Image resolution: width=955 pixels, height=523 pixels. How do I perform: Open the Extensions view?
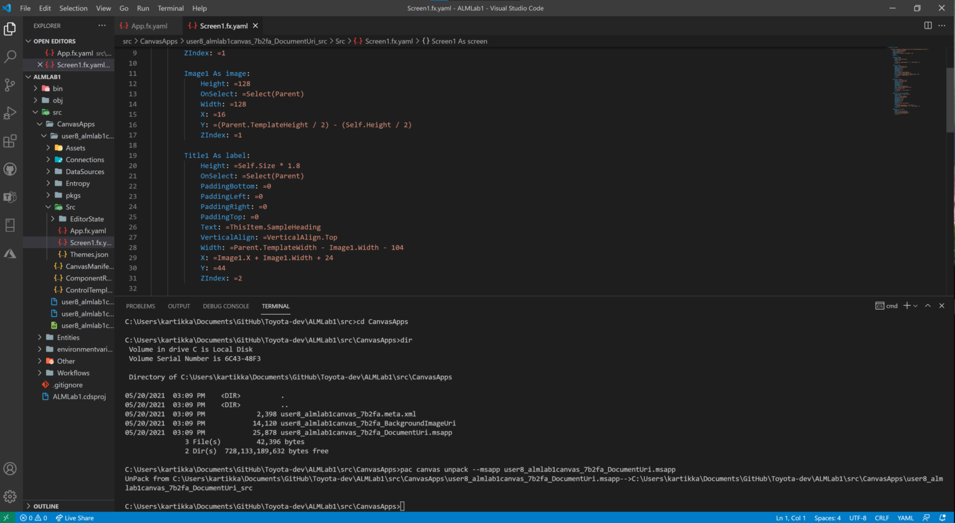10,141
